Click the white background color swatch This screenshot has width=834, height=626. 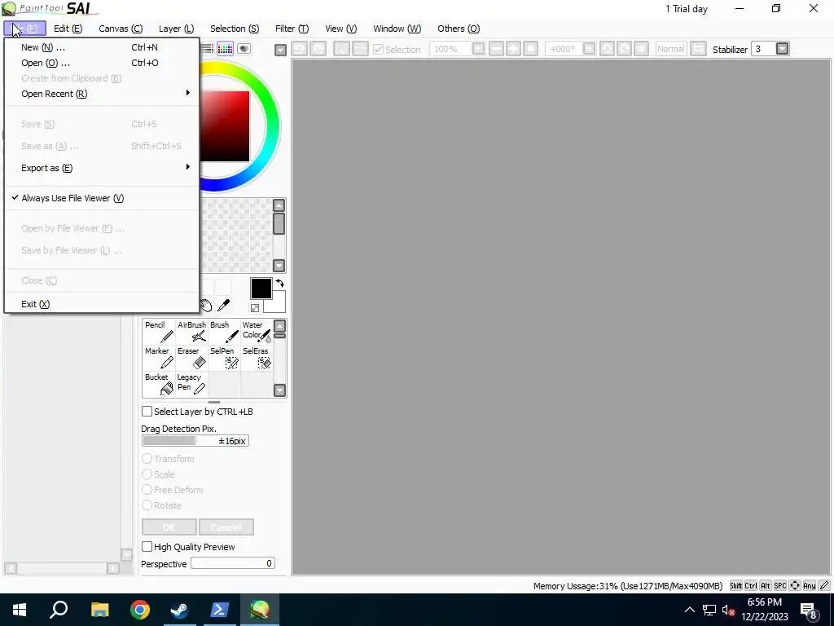point(277,303)
